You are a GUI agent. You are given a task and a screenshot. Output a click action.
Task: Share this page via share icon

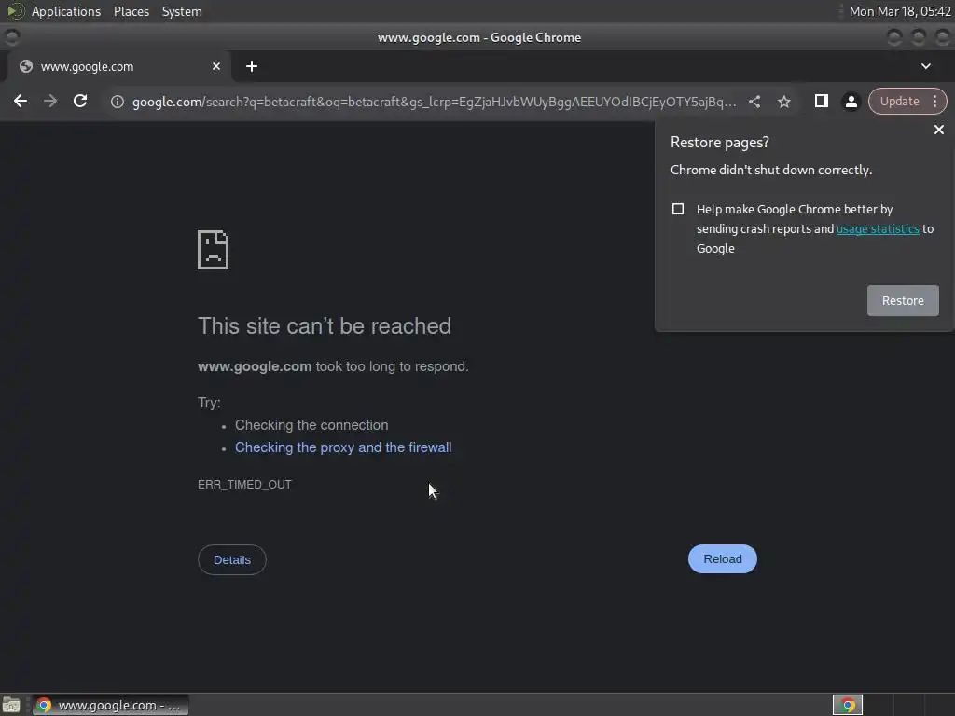tap(754, 102)
